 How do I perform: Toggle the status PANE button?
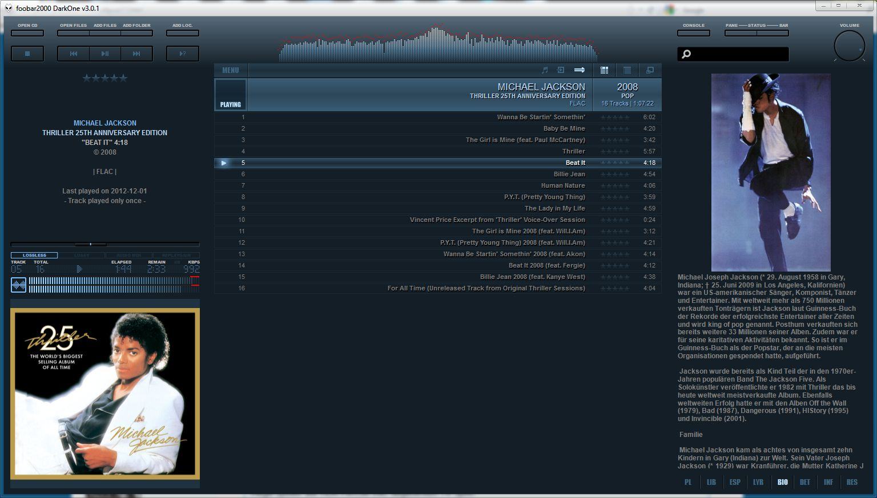(741, 33)
